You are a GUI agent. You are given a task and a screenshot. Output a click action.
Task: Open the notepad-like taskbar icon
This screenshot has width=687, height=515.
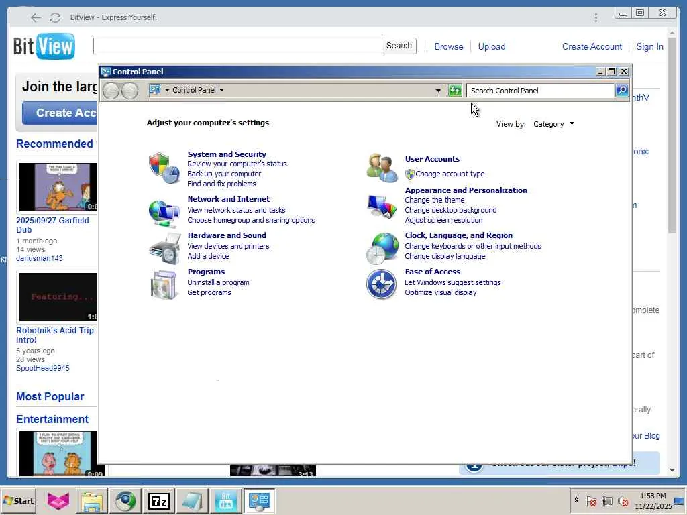[x=192, y=500]
